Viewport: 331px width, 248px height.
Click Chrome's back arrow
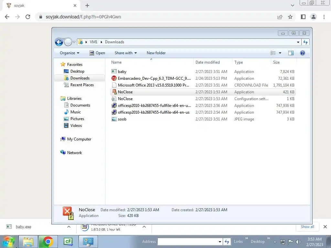tap(7, 17)
